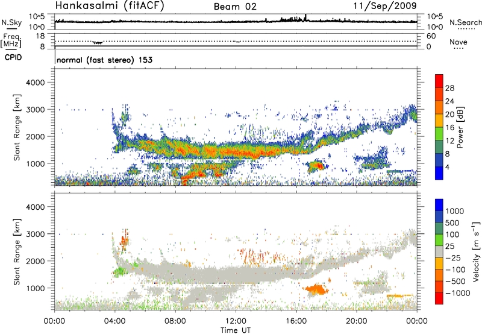
Task: Click the noise spike near 16:30 in N.Sky trace
Action: point(305,17)
